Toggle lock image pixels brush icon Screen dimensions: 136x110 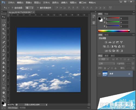pyautogui.click(x=109, y=68)
